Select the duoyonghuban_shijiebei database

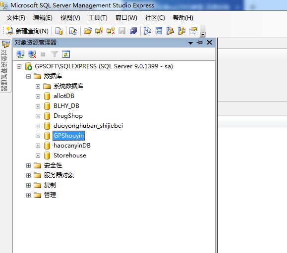[88, 126]
